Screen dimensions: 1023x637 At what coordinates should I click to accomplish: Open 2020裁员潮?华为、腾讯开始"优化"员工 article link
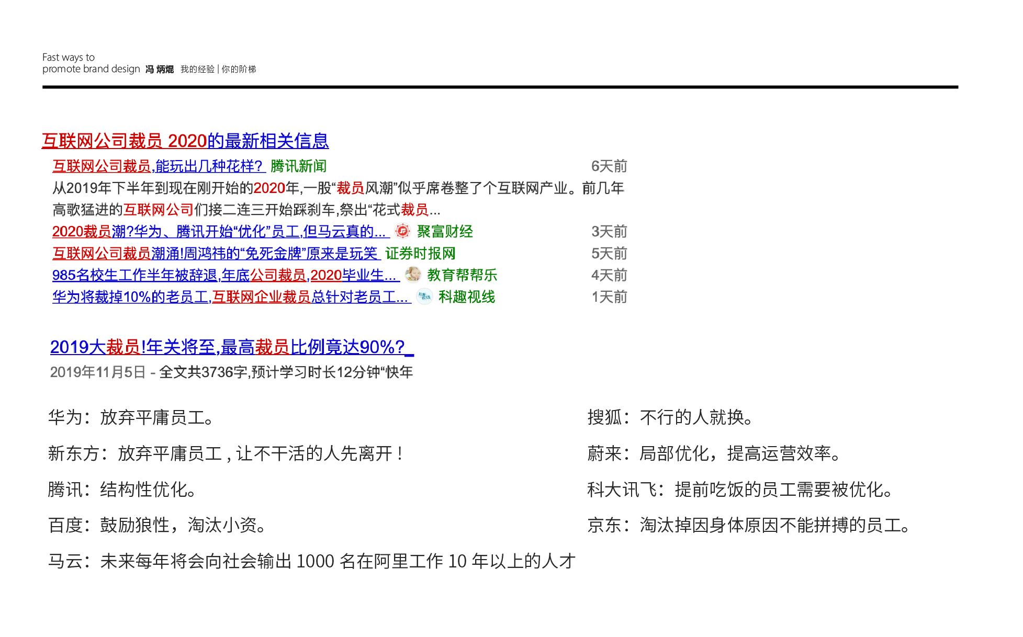coord(221,232)
